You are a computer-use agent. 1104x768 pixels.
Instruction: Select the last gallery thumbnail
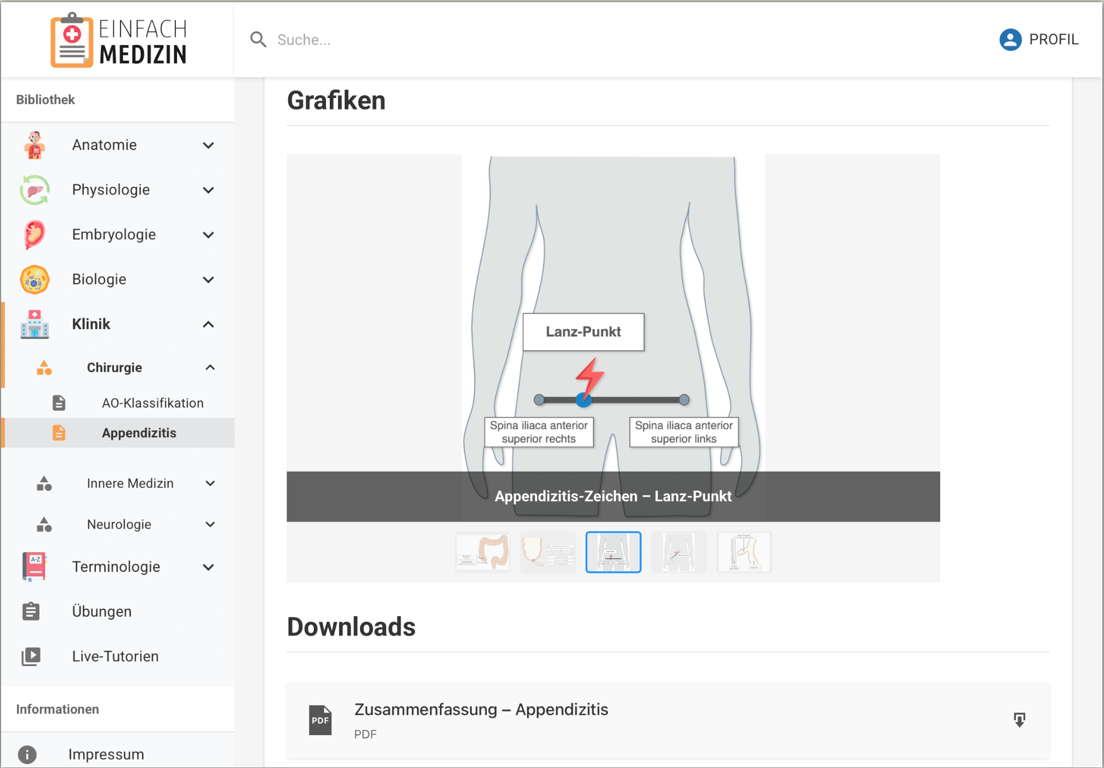click(743, 552)
